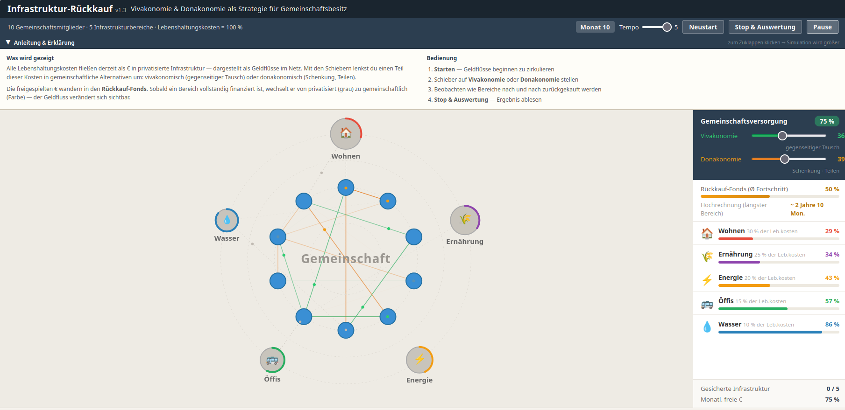
Task: Click the lightning icon in Energie row
Action: (x=707, y=280)
